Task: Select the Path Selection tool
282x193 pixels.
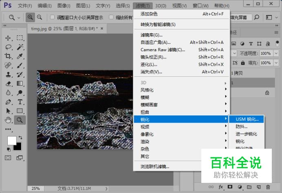Action: click(8, 111)
